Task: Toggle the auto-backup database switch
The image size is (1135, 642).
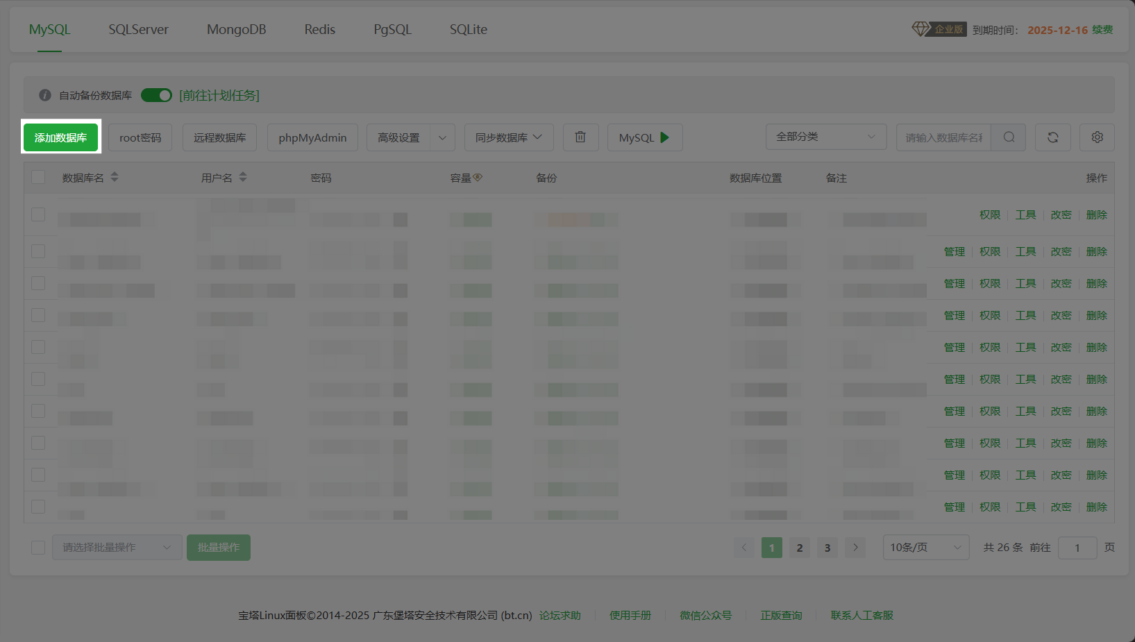Action: pos(156,95)
